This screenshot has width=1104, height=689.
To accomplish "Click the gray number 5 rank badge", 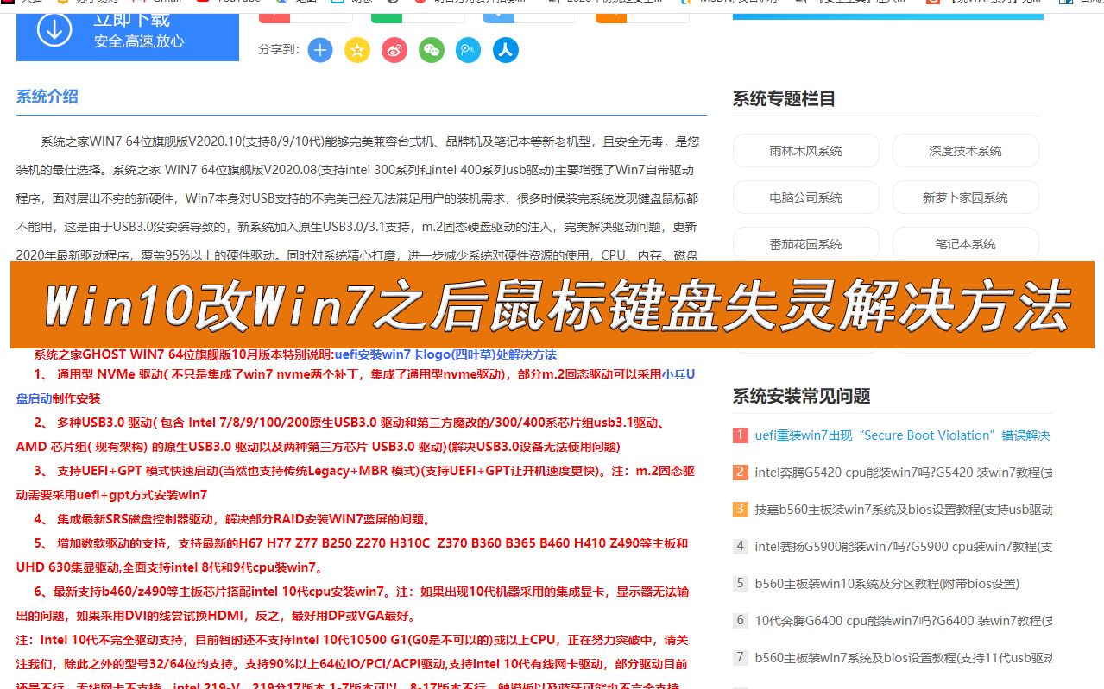I will [741, 584].
